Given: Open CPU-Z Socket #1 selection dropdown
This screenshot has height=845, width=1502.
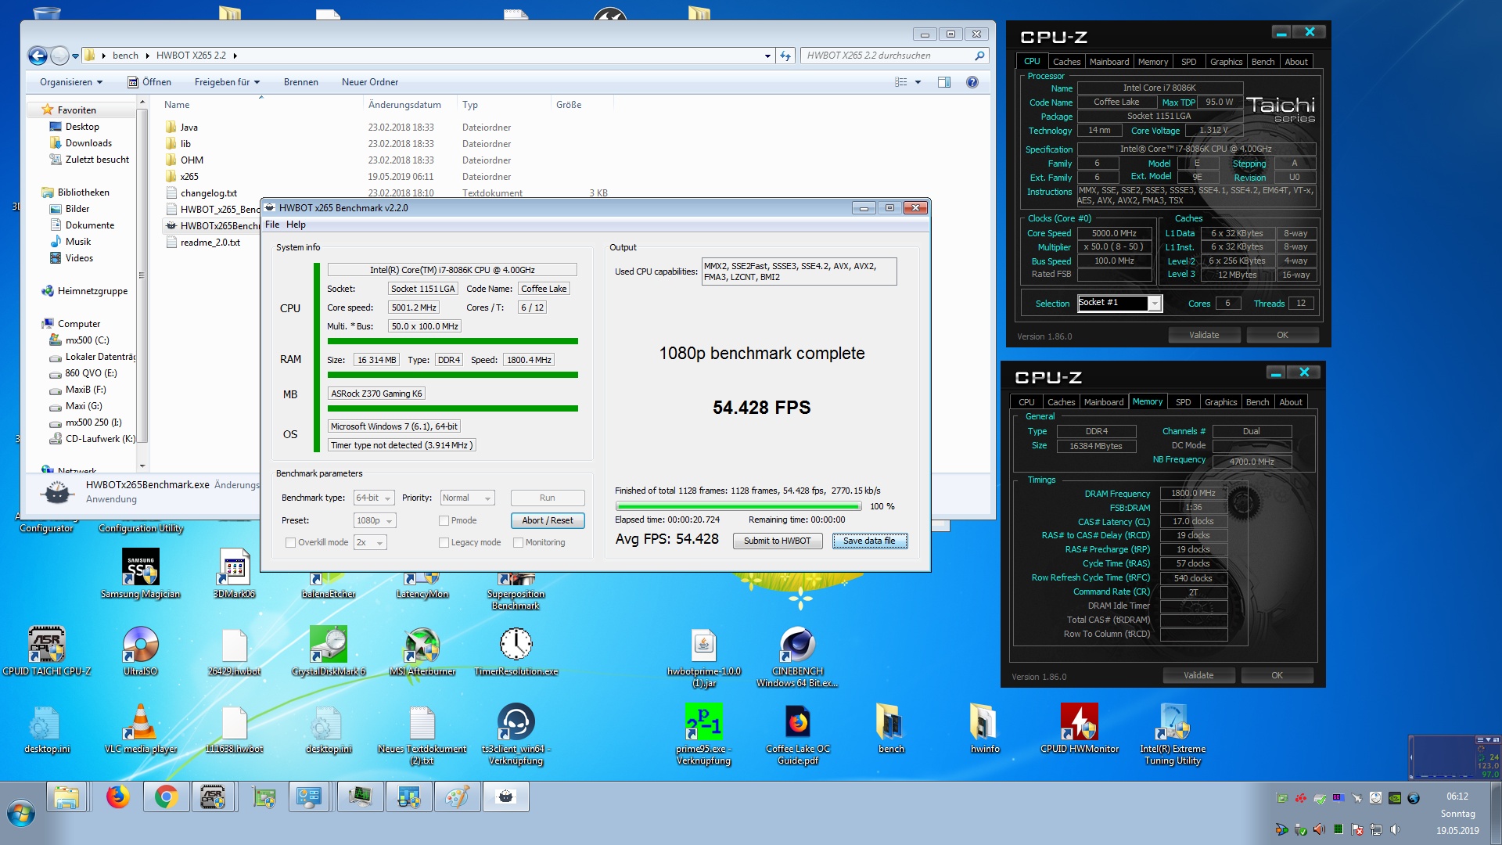Looking at the screenshot, I should 1119,304.
